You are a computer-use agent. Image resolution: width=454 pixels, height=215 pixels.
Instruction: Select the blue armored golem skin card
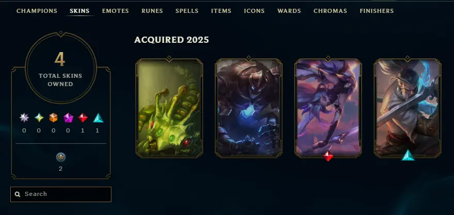coord(249,108)
